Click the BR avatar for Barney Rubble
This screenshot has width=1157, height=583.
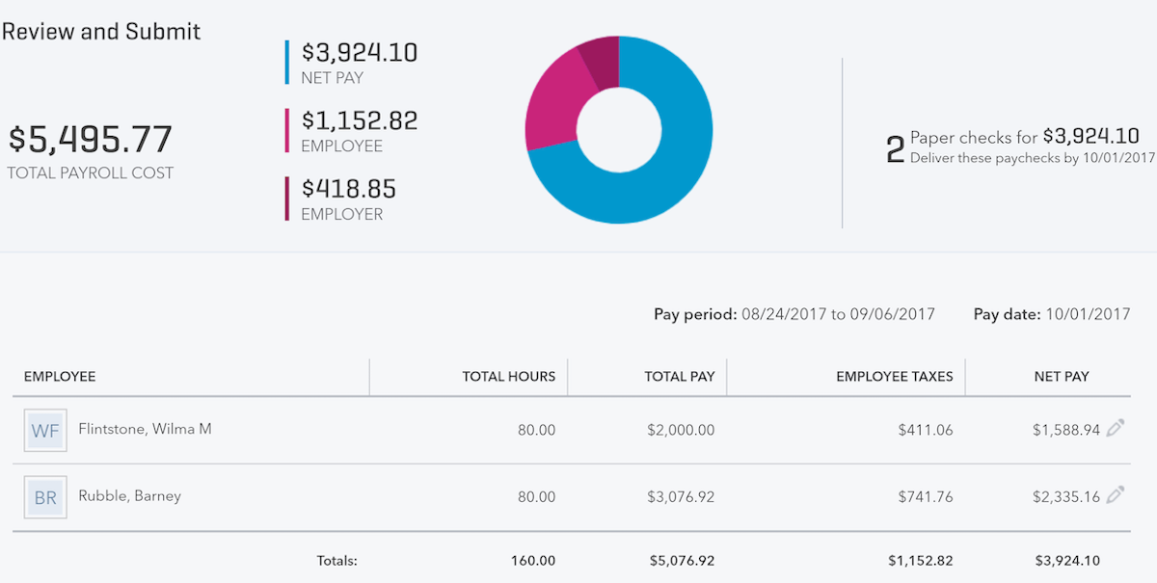[44, 496]
